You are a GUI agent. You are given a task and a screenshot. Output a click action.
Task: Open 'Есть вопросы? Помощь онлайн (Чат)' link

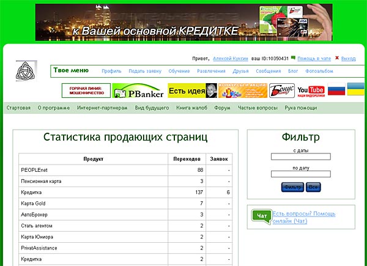[x=304, y=217]
